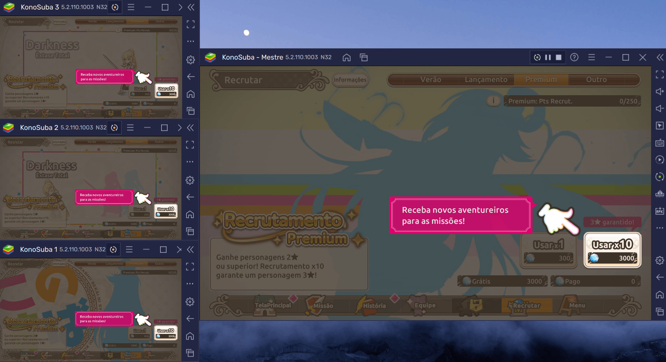Open the hamburger menu in the Mestre window
The width and height of the screenshot is (666, 362).
(591, 57)
